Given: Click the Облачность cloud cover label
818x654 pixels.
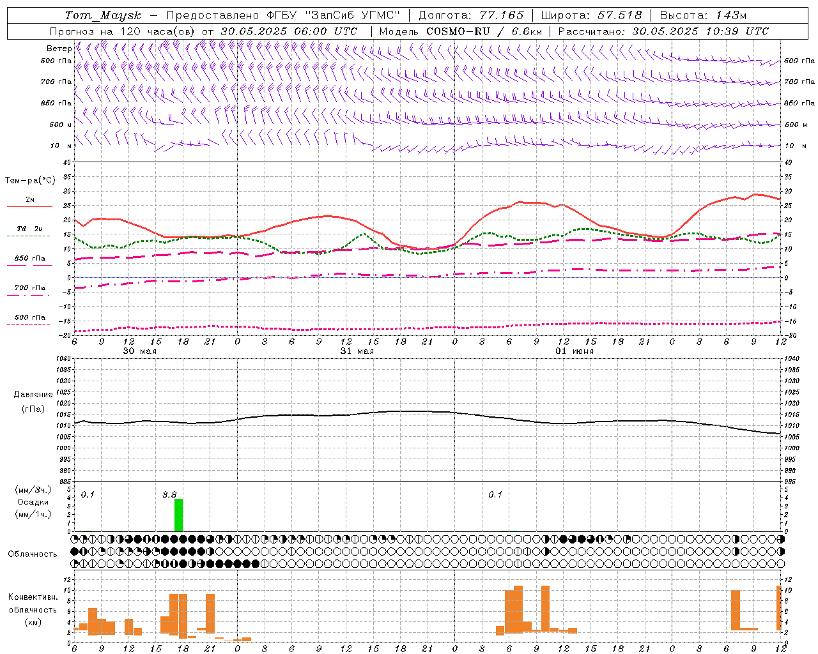Looking at the screenshot, I should [33, 554].
